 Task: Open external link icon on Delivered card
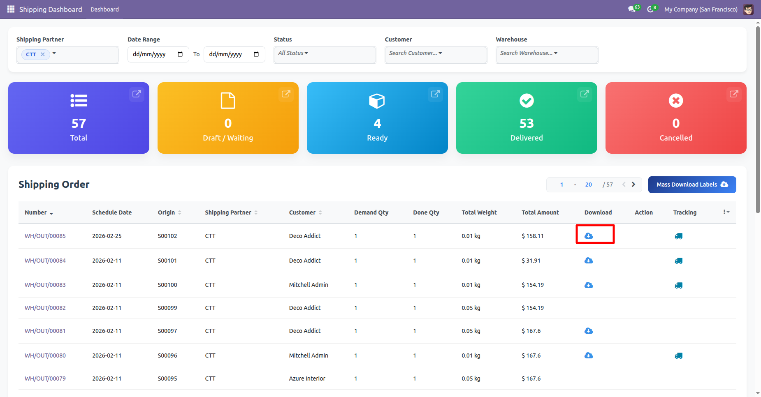(584, 94)
